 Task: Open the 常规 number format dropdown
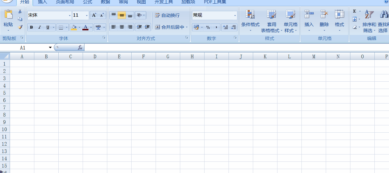[x=235, y=15]
